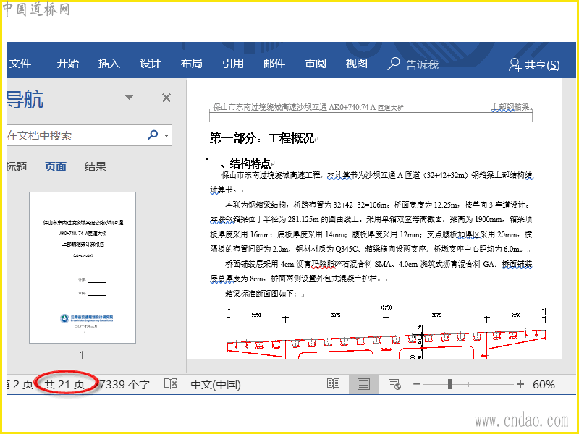579x434 pixels.
Task: Click the magnifier search icon in navigation
Action: (x=153, y=135)
